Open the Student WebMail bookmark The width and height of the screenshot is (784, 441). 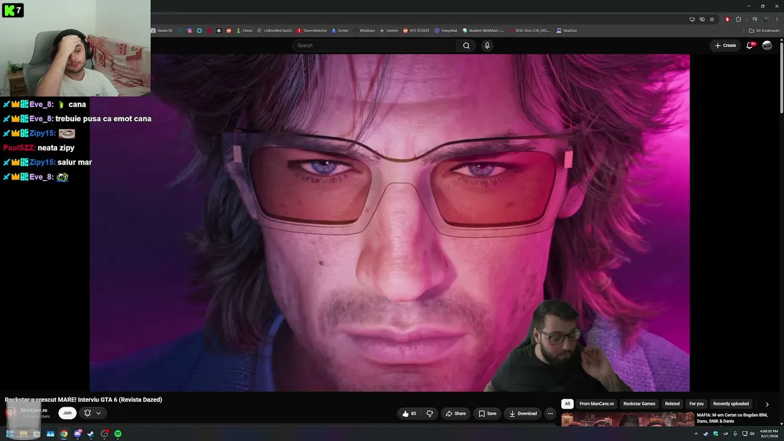click(x=483, y=31)
